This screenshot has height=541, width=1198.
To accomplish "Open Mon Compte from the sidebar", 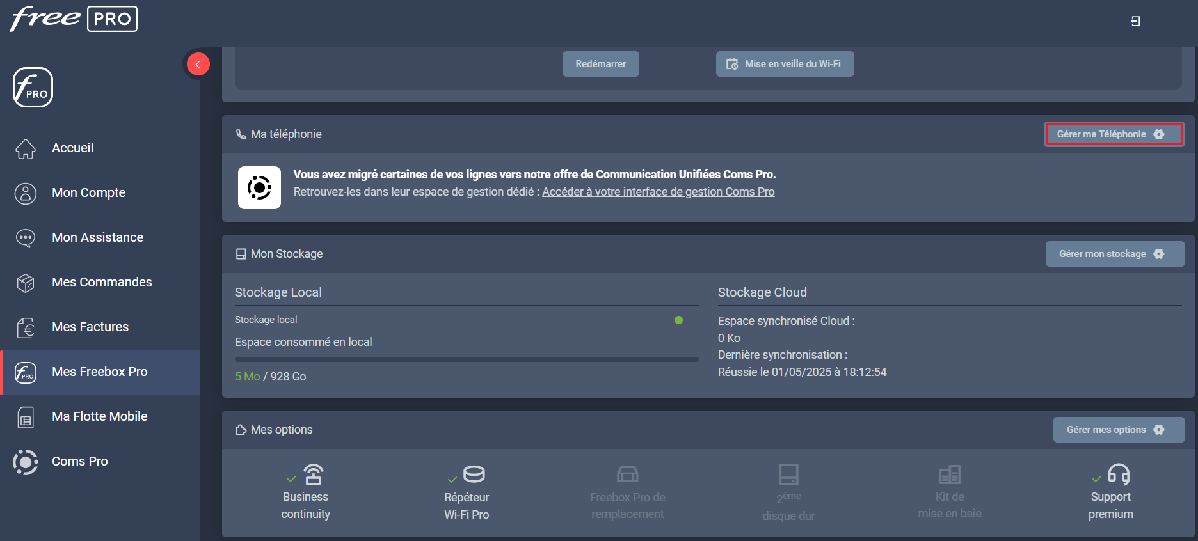I will pyautogui.click(x=88, y=192).
